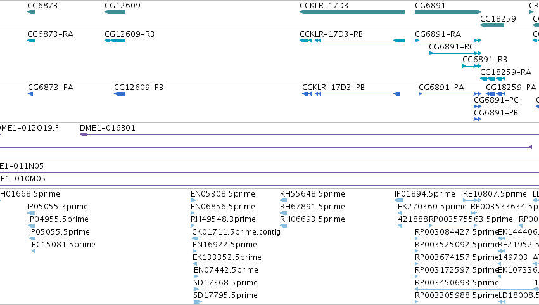This screenshot has height=305, width=539.
Task: Click the CCKLR-17D3-PB coding feature
Action: click(x=351, y=94)
